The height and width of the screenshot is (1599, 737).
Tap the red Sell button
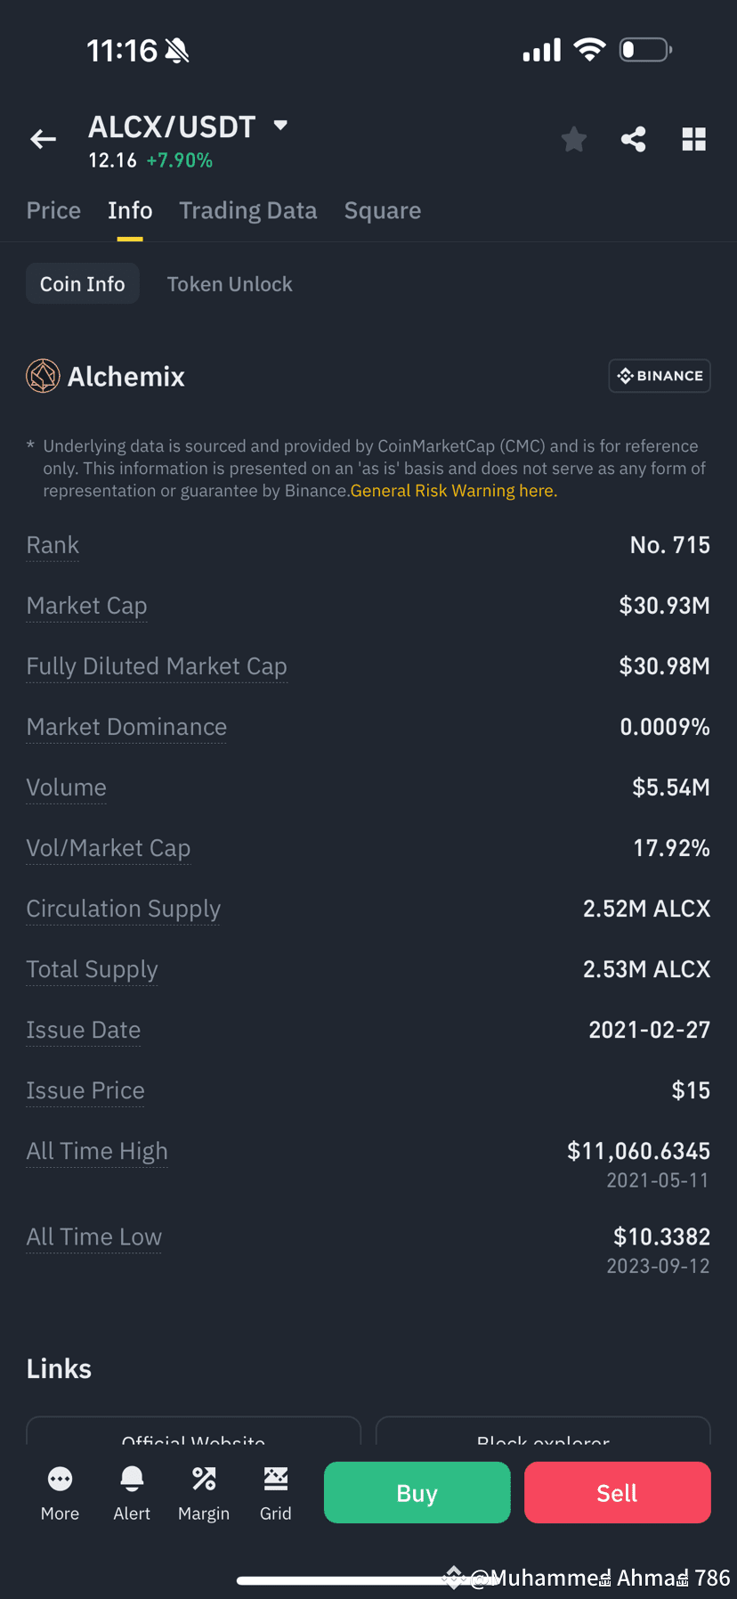[x=618, y=1492]
